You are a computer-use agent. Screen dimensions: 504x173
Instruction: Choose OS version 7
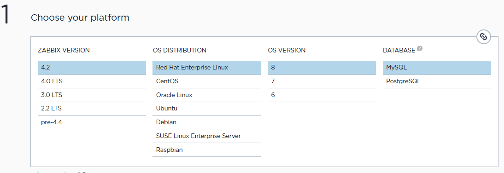[x=322, y=81]
